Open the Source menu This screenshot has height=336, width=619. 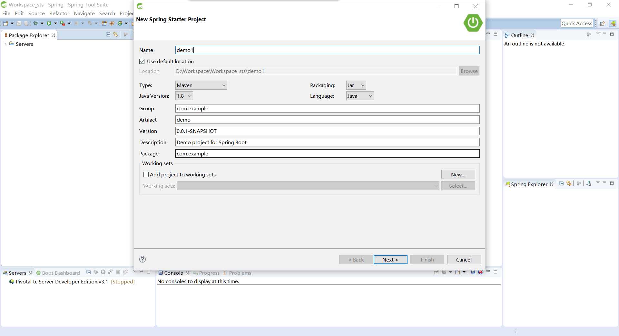coord(36,13)
